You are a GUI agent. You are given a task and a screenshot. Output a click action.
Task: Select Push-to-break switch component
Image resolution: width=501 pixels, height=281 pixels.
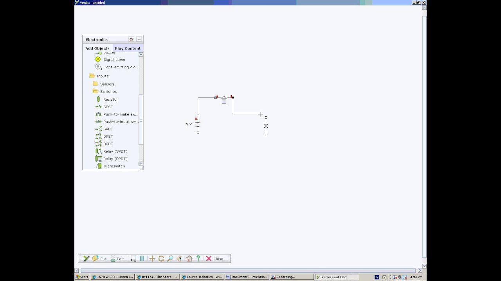[x=117, y=122]
